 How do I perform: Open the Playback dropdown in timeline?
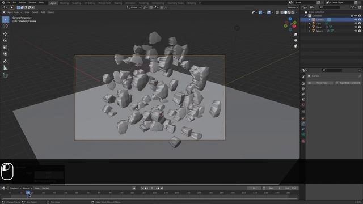coord(15,188)
